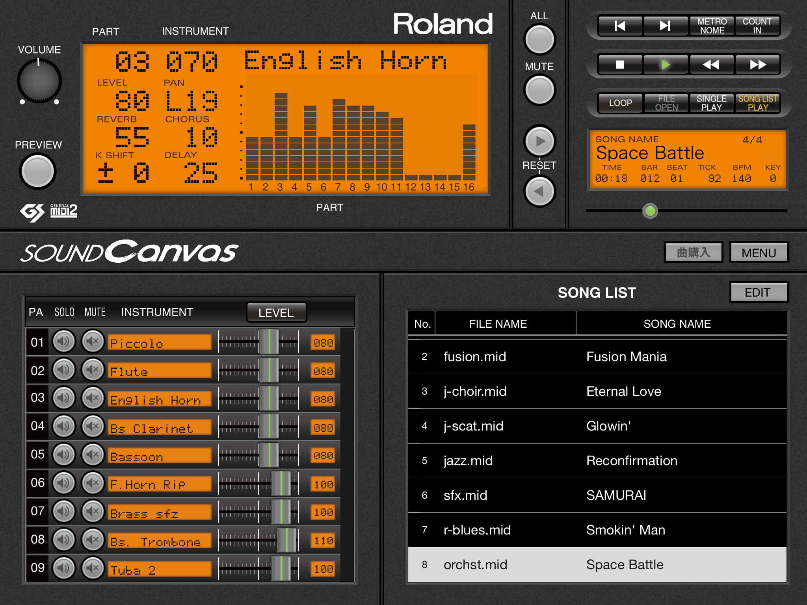The height and width of the screenshot is (605, 807).
Task: Open the MENU
Action: (x=759, y=252)
